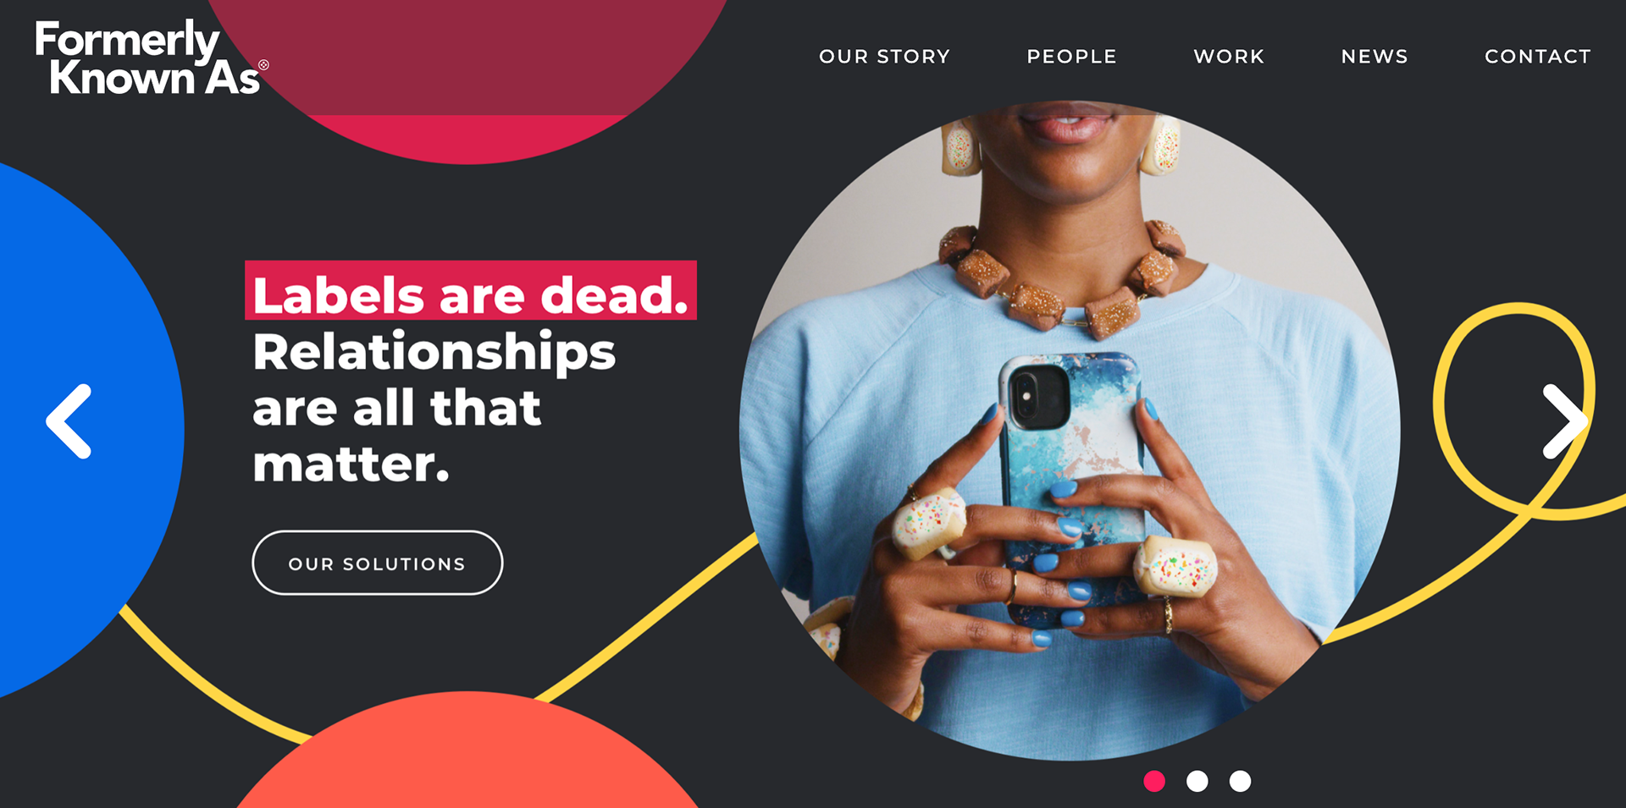Click the Our Solutions button
This screenshot has height=808, width=1626.
[378, 563]
